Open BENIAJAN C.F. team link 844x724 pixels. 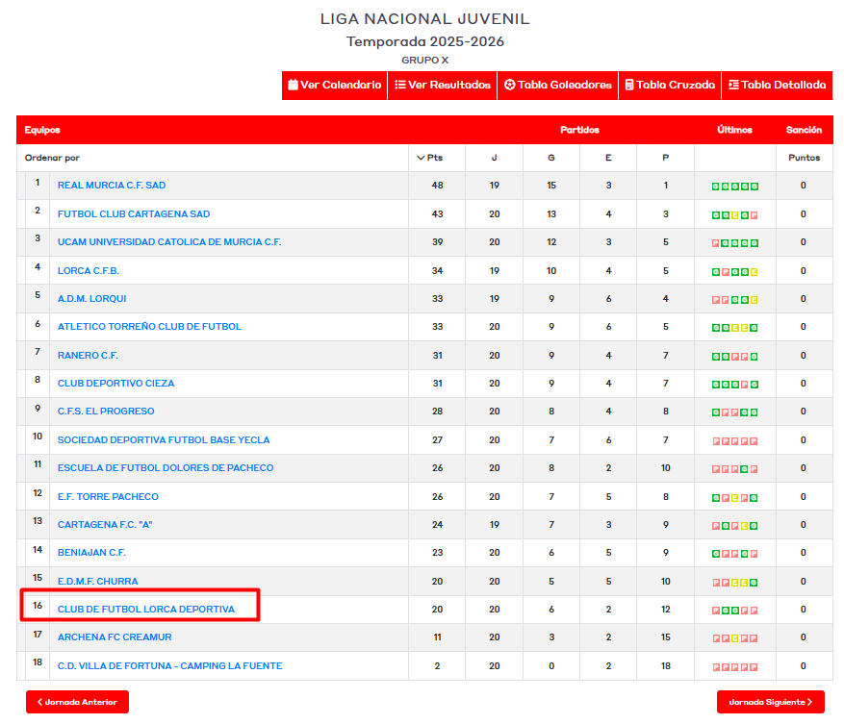(x=91, y=553)
